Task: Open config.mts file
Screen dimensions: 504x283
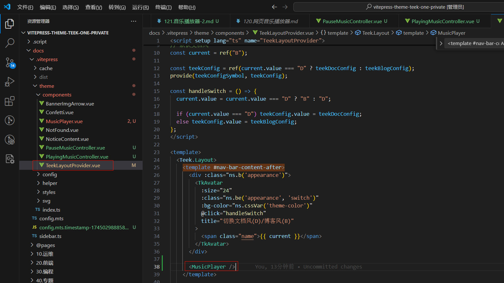Action: (51, 218)
